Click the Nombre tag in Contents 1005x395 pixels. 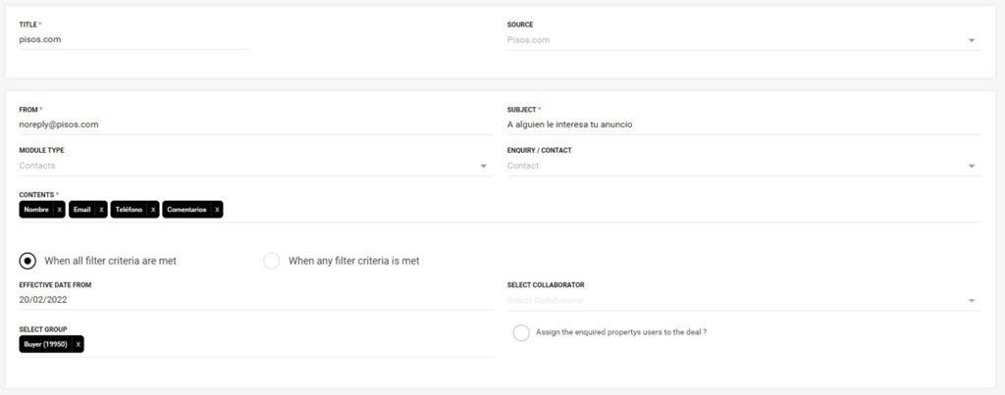click(36, 210)
